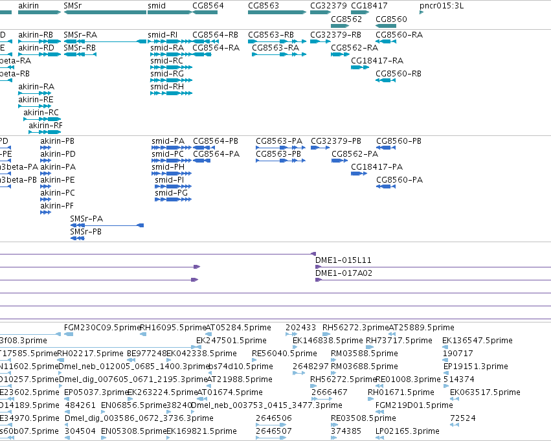
Task: Click the SMSr gene label
Action: coord(73,6)
